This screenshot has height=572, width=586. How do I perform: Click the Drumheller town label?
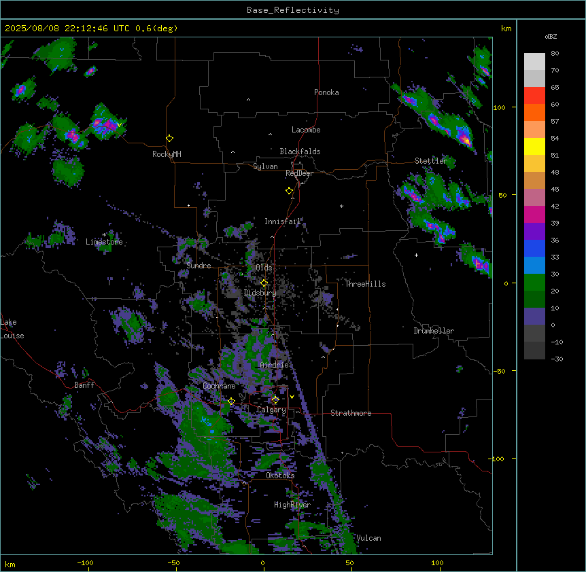(434, 331)
